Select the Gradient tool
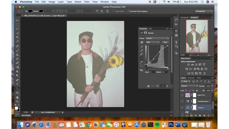The image size is (229, 129). pyautogui.click(x=17, y=67)
